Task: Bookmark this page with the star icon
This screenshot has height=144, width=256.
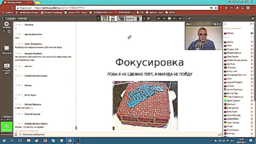Action: click(x=216, y=8)
